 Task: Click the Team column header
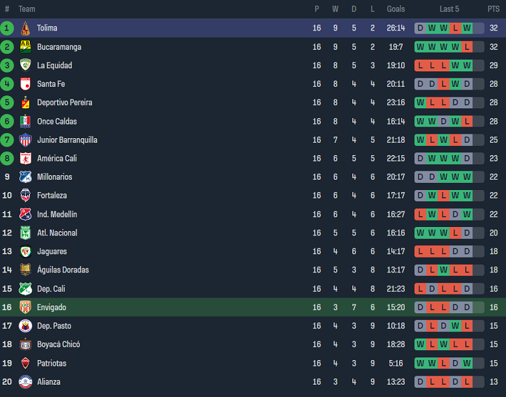(27, 9)
